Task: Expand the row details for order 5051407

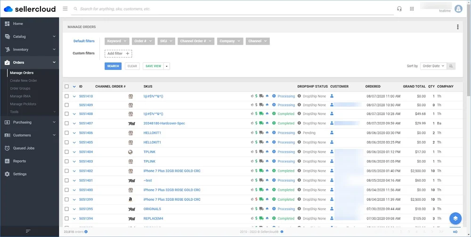Action: pyautogui.click(x=74, y=123)
